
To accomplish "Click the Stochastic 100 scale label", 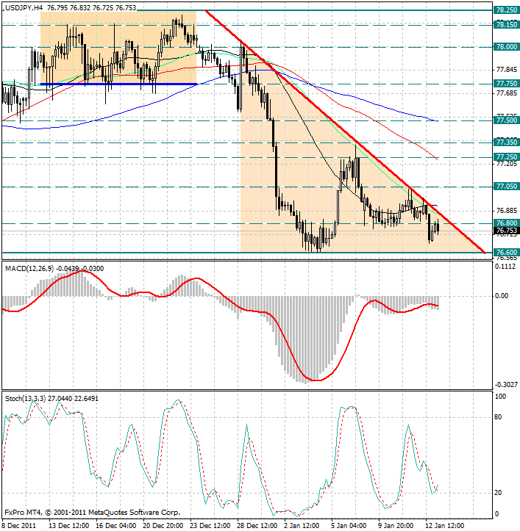I will [500, 397].
